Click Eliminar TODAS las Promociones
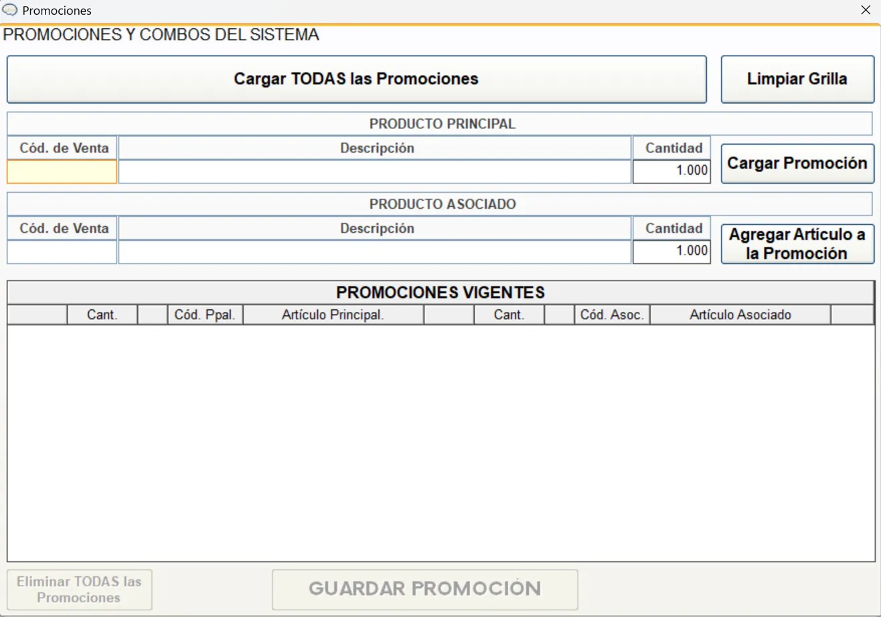 [x=78, y=589]
